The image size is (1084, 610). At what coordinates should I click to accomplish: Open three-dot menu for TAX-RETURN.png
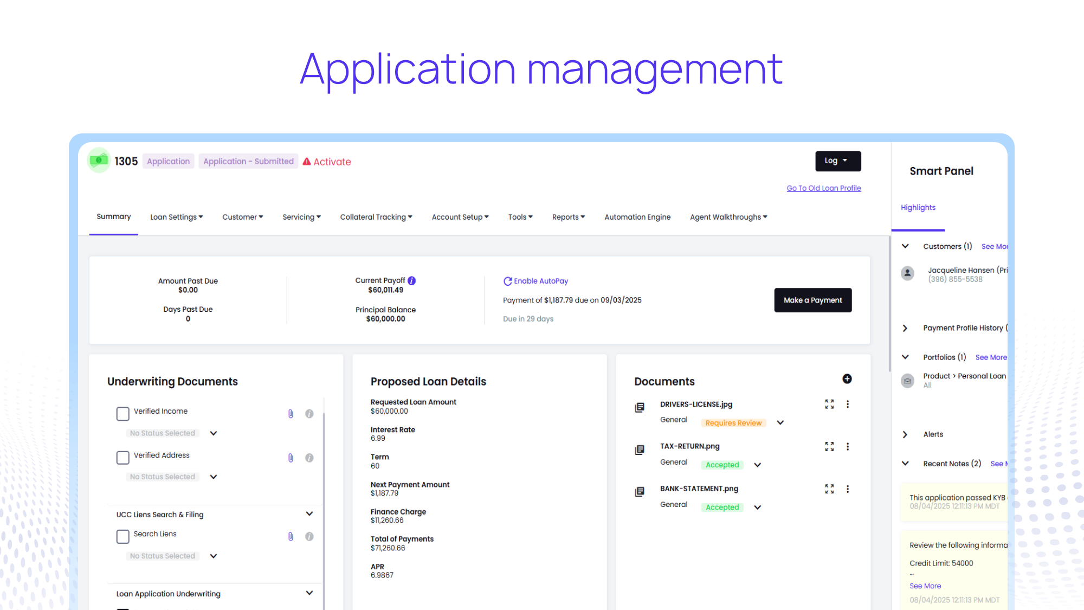tap(848, 446)
